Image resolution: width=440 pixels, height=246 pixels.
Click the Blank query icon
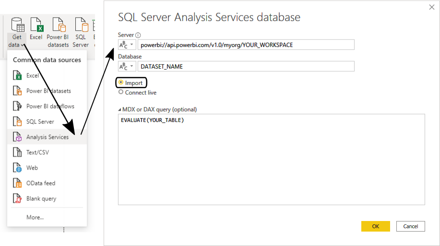17,198
